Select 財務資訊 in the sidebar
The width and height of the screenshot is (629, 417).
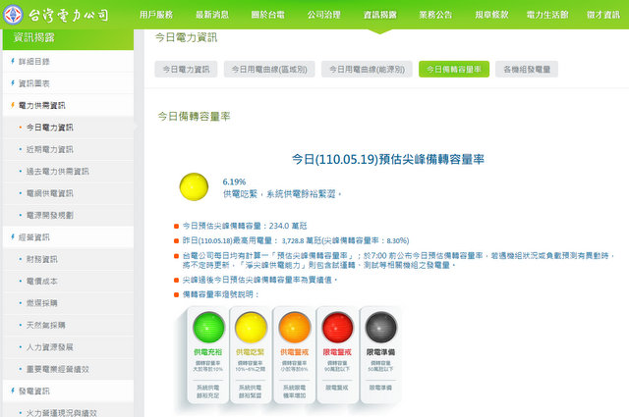point(68,259)
